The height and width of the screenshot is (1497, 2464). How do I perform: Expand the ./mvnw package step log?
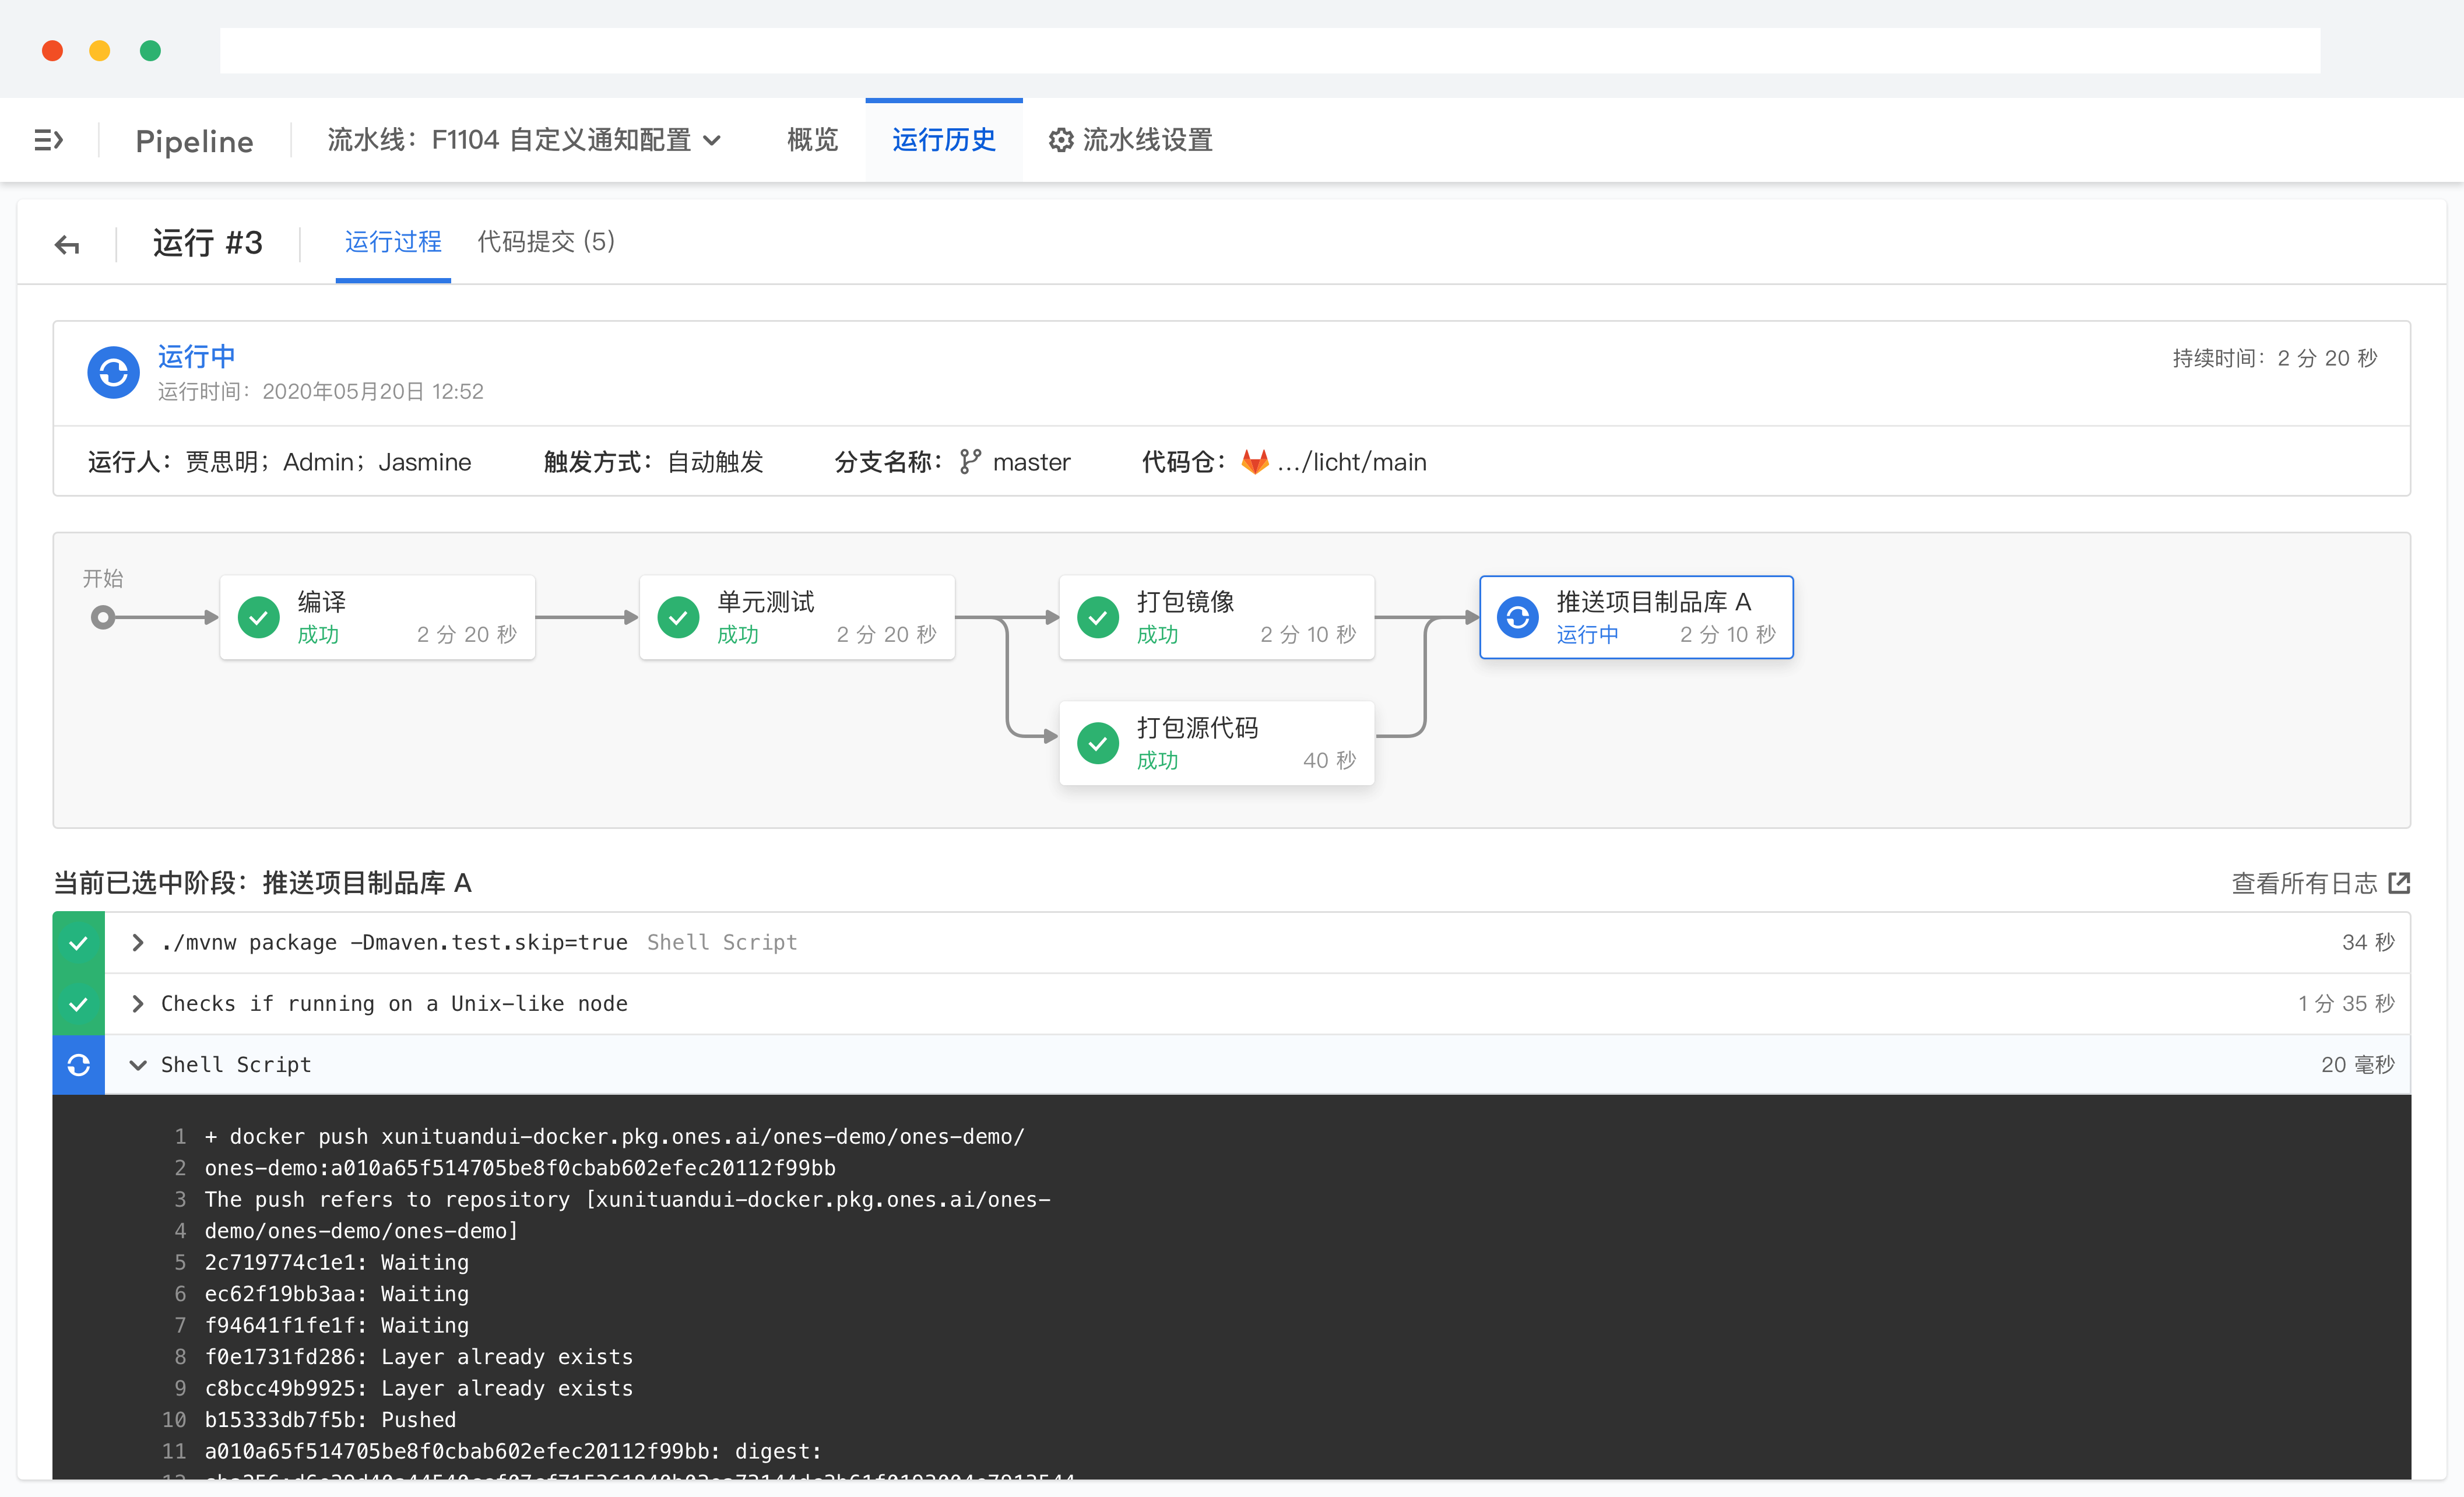[x=138, y=941]
